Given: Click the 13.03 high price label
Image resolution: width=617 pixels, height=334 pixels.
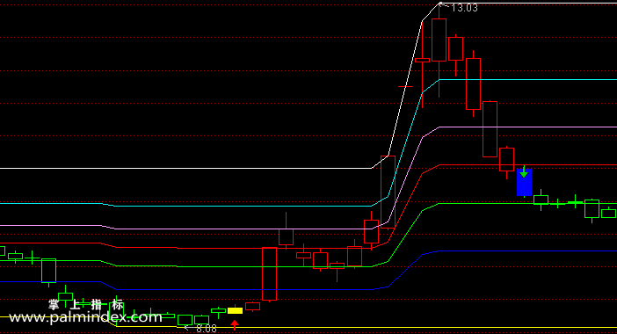Looking at the screenshot, I should click(x=464, y=8).
